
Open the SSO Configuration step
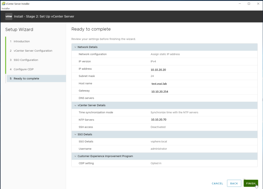click(26, 60)
